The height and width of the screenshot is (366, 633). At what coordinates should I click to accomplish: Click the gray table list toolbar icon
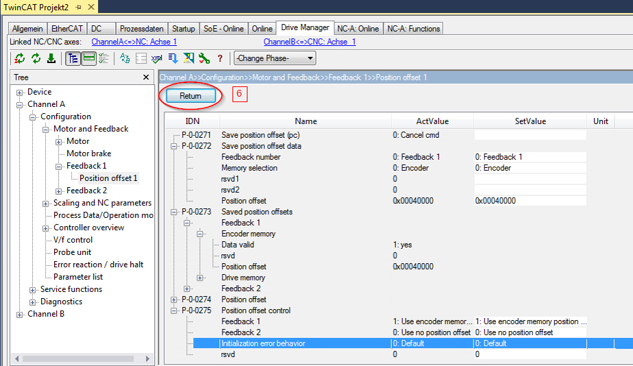pyautogui.click(x=141, y=58)
